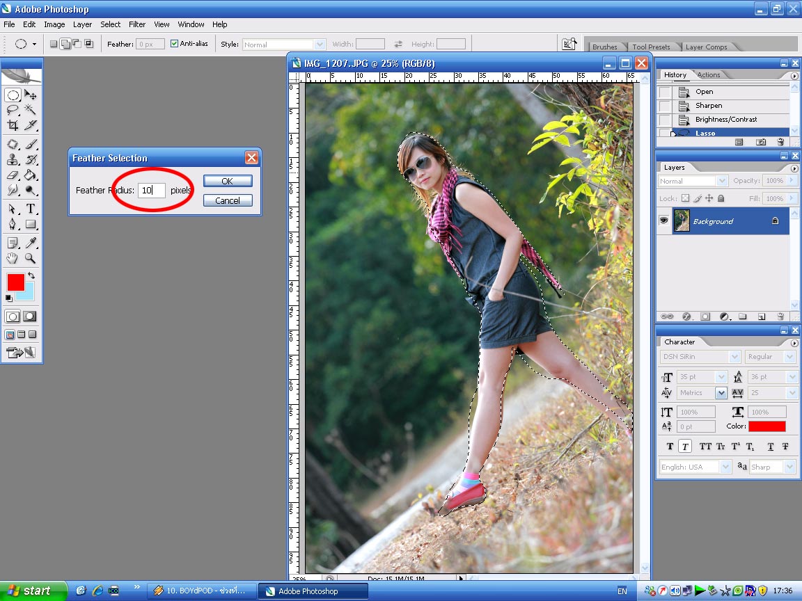Open the English: USA language dropdown
Image resolution: width=802 pixels, height=601 pixels.
point(726,467)
